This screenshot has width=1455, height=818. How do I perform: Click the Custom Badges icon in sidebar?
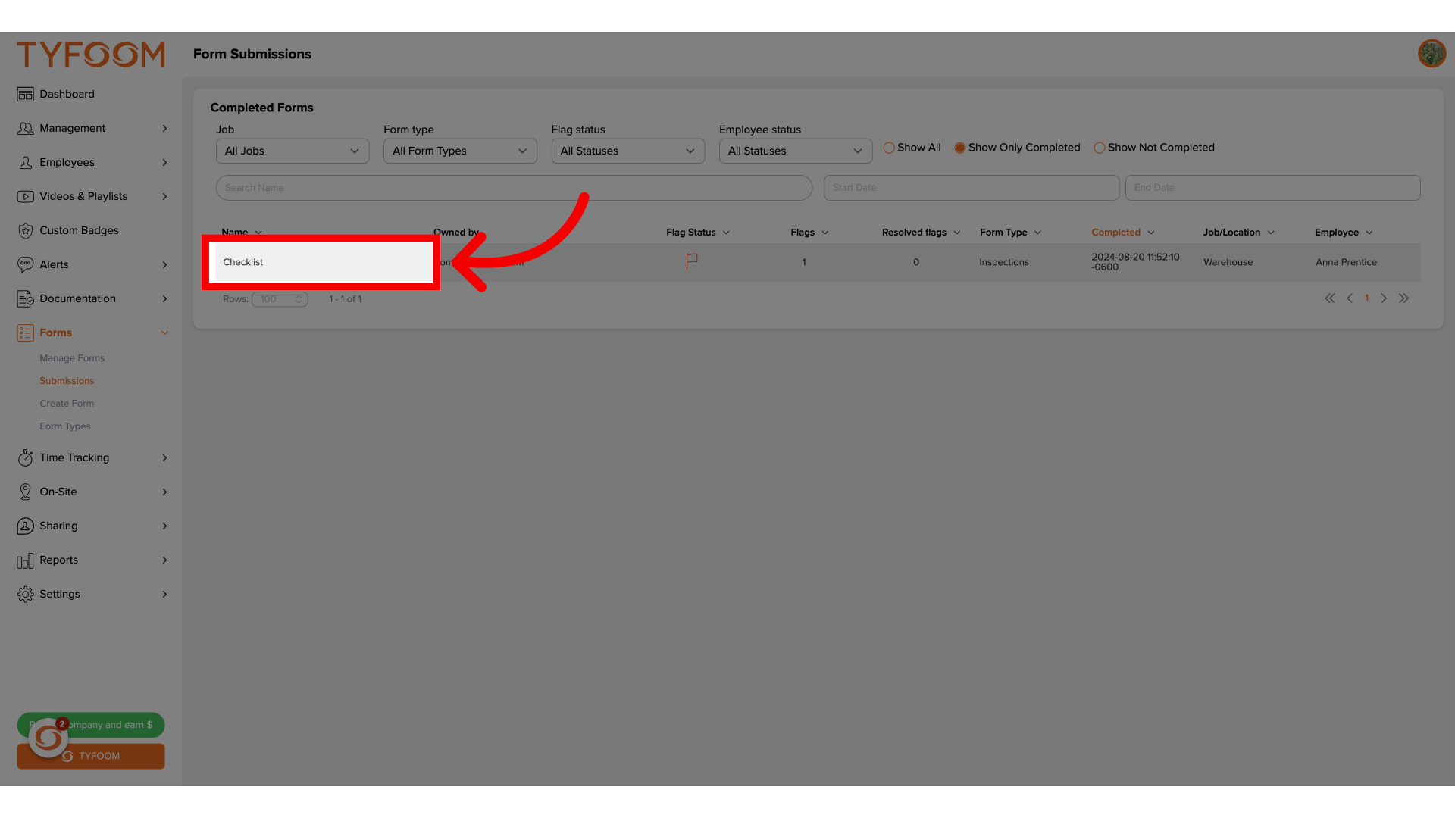tap(25, 231)
